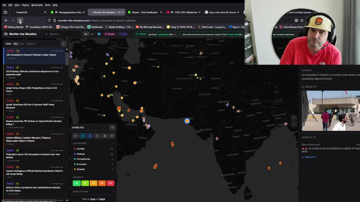Unmute the RampageJackson stream tab speaker icon
Image resolution: width=360 pixels, height=202 pixels.
click(x=56, y=12)
